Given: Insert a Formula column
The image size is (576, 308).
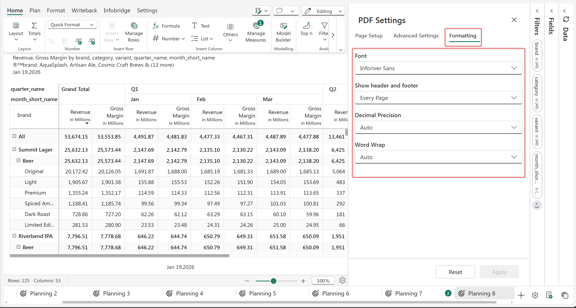Looking at the screenshot, I should click(x=166, y=26).
